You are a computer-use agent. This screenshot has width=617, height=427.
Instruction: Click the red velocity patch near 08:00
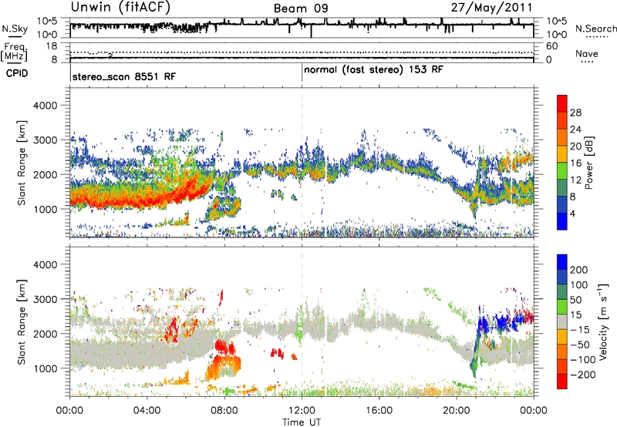click(x=224, y=347)
